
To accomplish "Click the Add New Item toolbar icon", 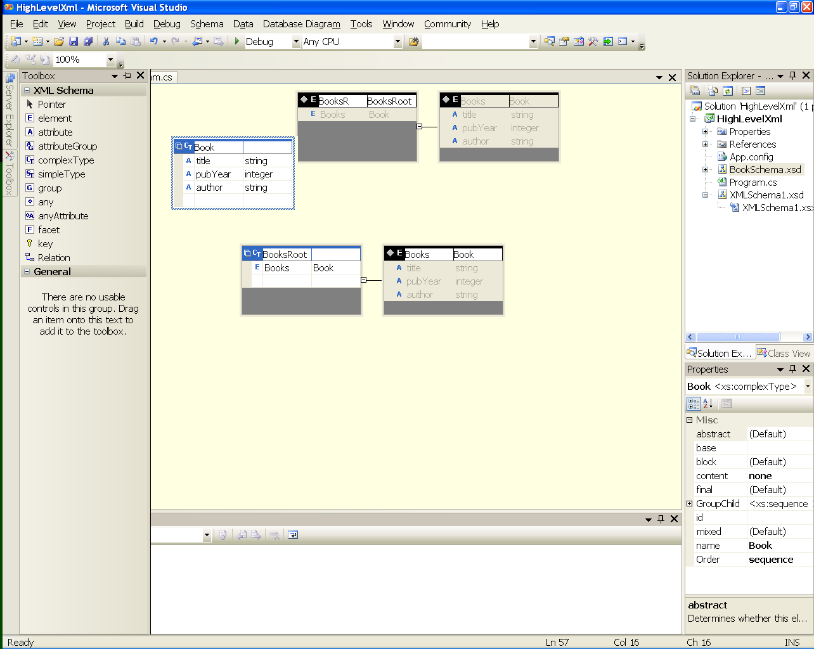I will [37, 41].
